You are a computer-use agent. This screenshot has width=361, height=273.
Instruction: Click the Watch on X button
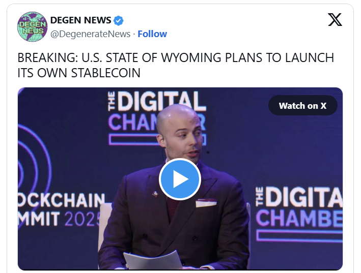pyautogui.click(x=303, y=106)
